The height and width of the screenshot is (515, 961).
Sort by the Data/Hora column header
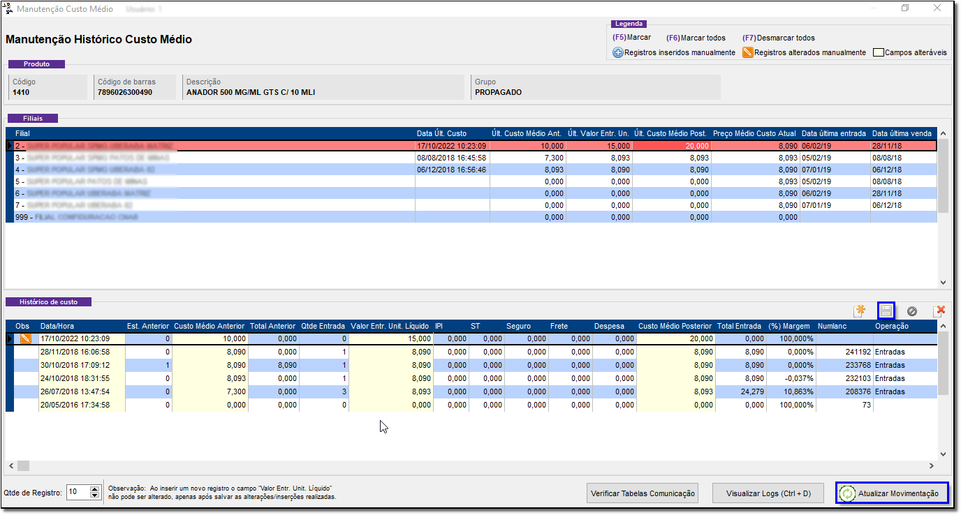click(56, 326)
